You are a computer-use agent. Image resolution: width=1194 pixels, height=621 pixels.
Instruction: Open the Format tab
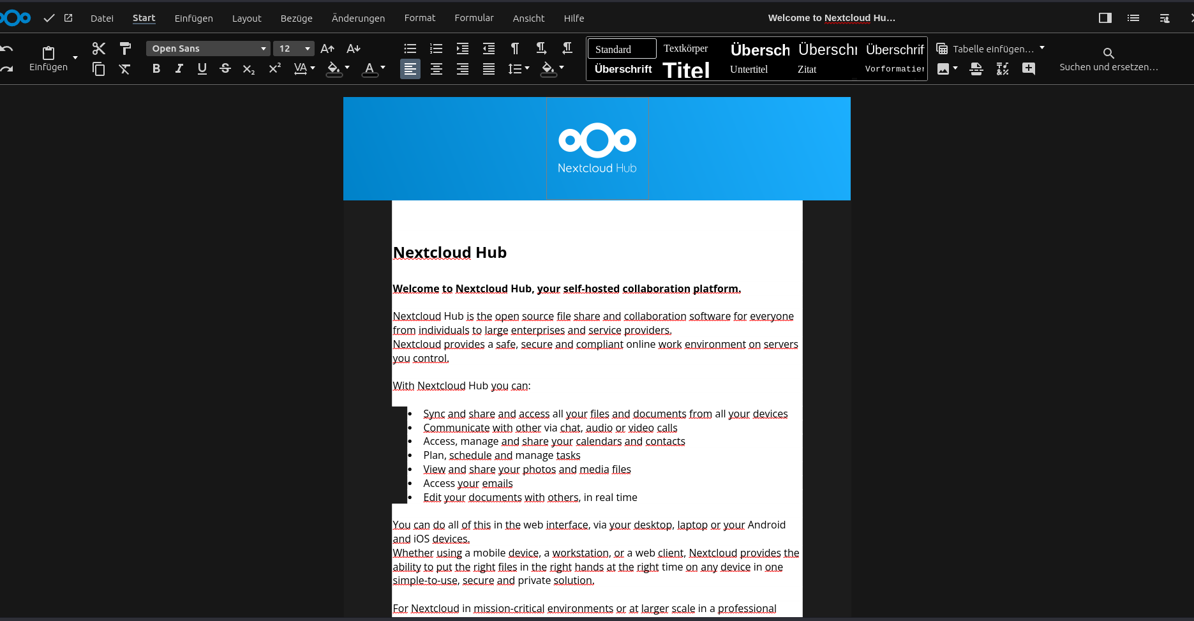point(420,19)
